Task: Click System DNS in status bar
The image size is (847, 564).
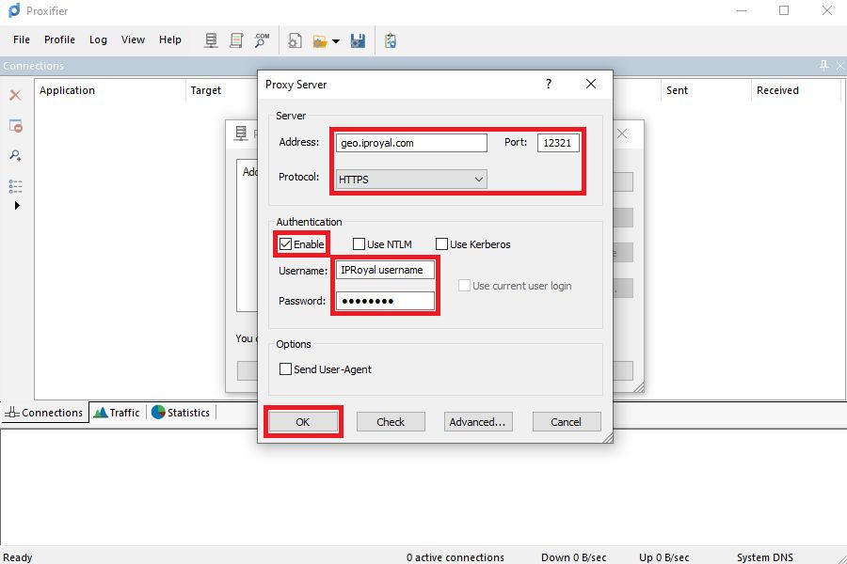Action: click(765, 557)
